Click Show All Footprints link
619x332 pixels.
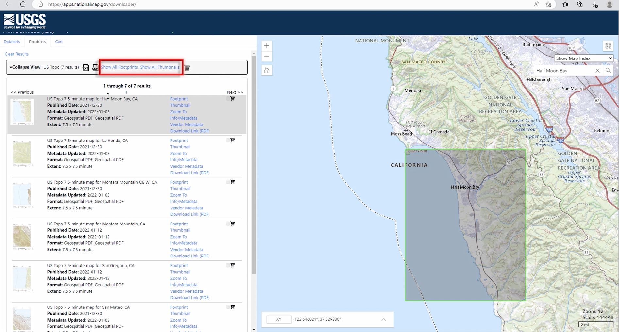119,67
